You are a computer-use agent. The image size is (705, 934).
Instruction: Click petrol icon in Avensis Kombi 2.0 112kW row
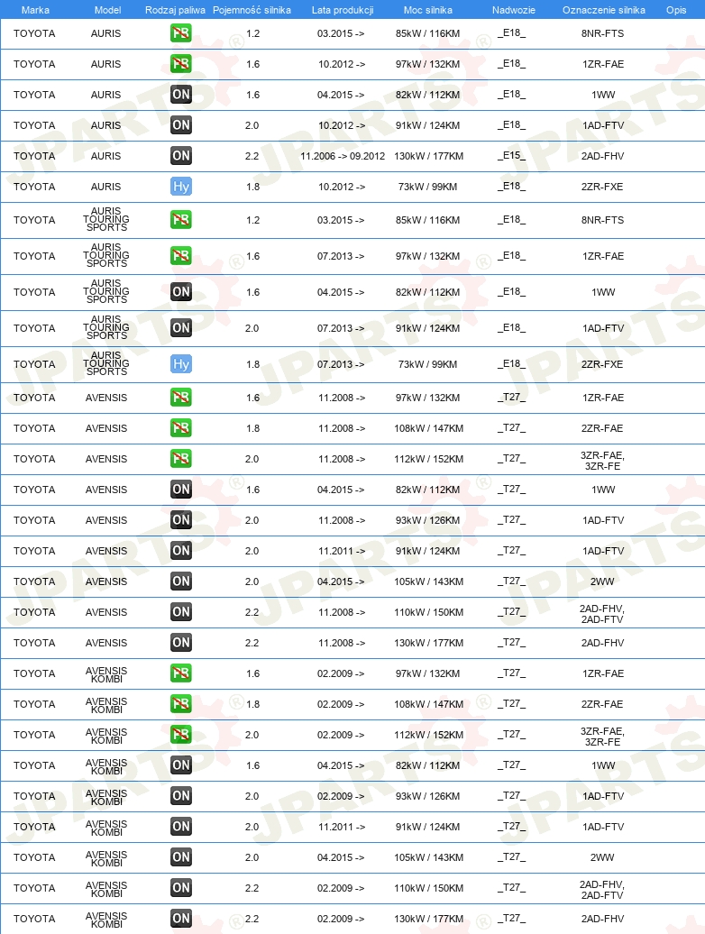[x=181, y=735]
